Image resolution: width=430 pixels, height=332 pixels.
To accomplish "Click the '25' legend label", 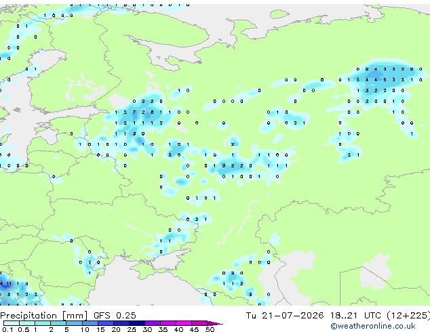I will [x=132, y=329].
